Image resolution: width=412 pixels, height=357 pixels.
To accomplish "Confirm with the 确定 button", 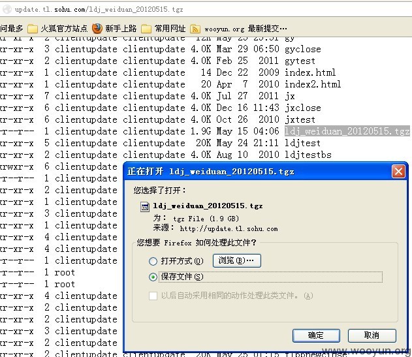I will [x=316, y=335].
